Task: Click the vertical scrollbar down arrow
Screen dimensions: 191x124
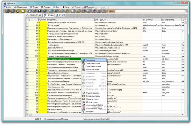Action: pos(185,112)
